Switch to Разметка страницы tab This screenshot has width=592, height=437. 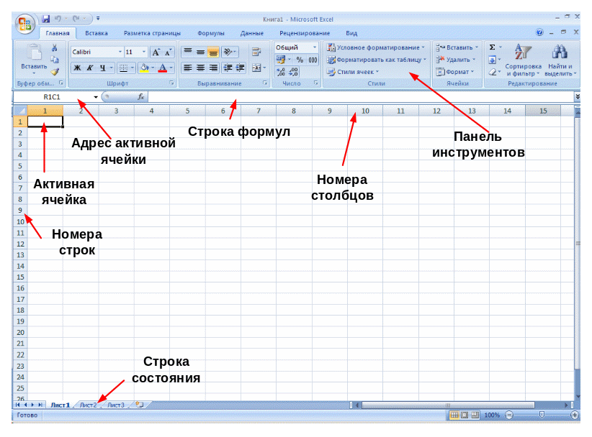click(x=152, y=33)
